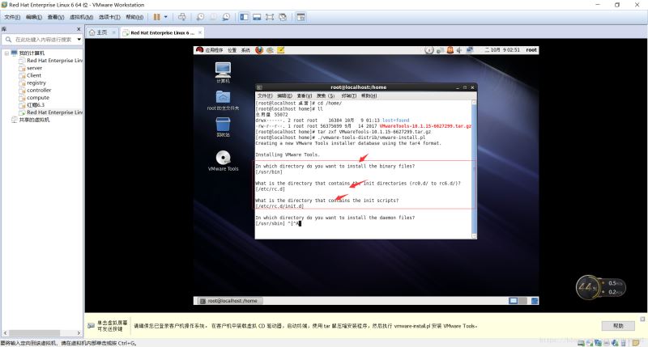Viewport: 648px width, 347px height.
Task: Select the 'controller' virtual machine
Action: tap(38, 90)
